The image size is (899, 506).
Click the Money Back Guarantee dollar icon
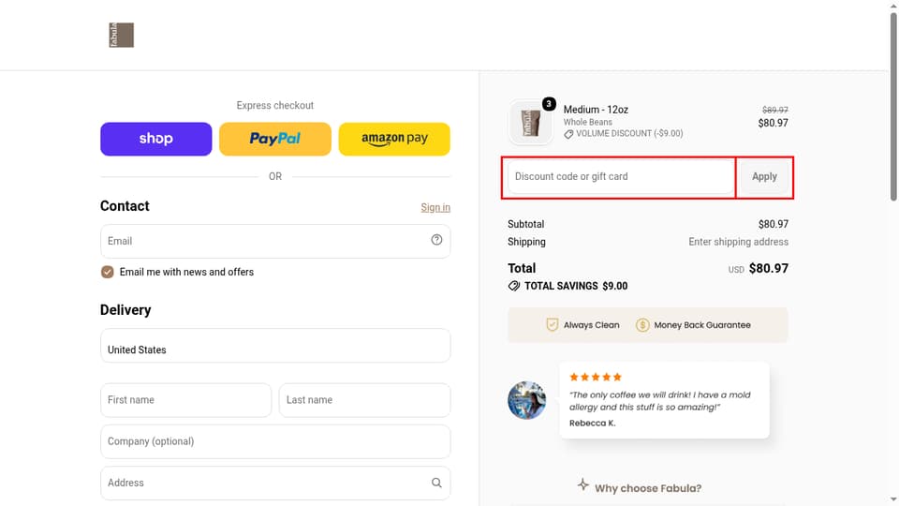[642, 325]
